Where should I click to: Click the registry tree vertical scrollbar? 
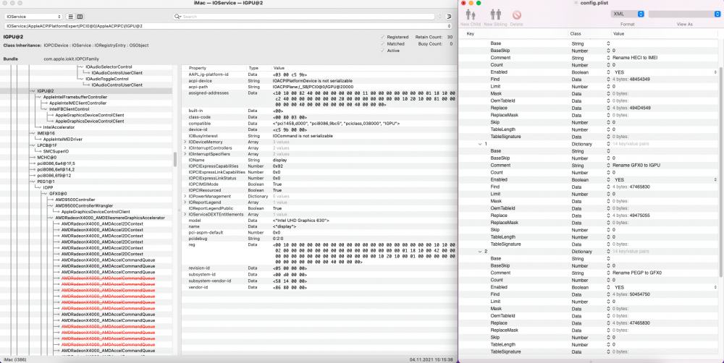174,159
